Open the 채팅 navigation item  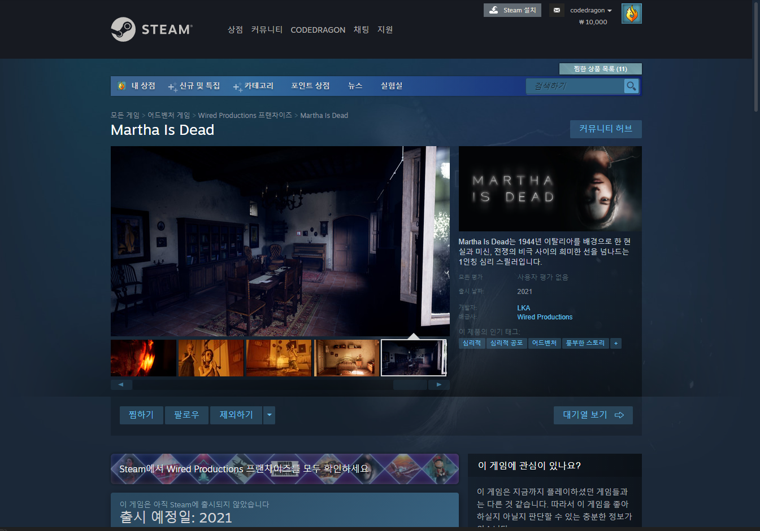pos(361,29)
